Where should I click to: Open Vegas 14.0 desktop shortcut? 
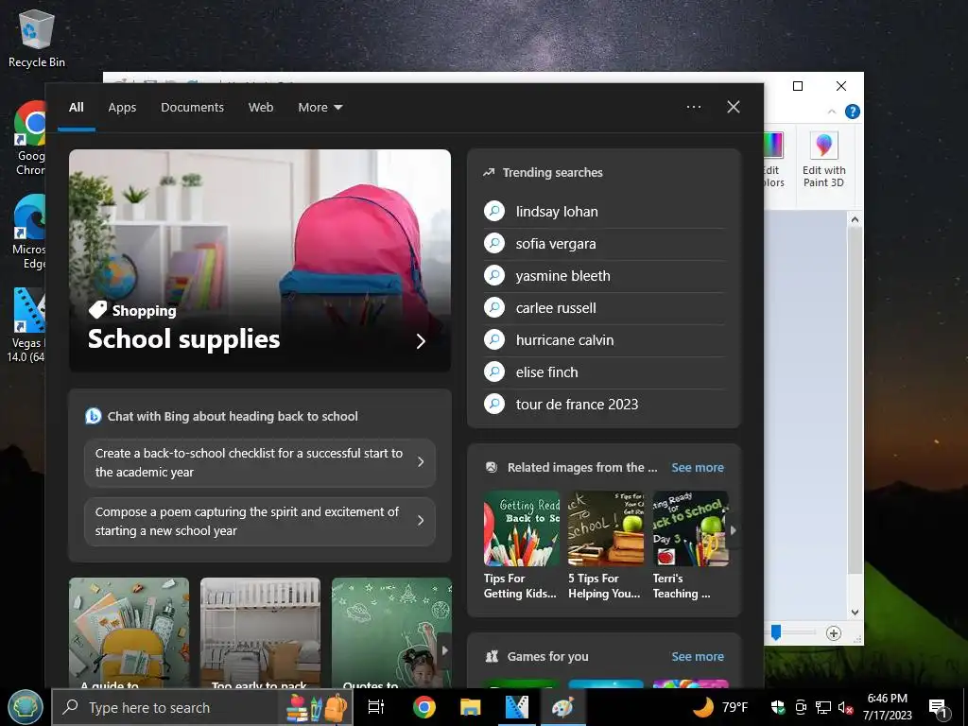pyautogui.click(x=27, y=325)
